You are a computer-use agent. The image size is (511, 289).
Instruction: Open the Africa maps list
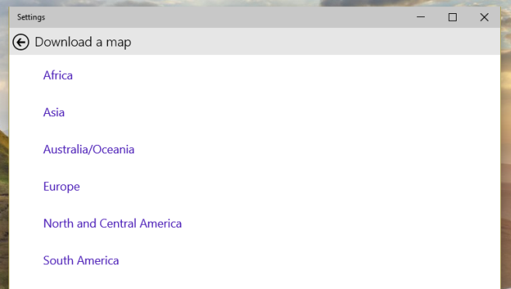pos(58,75)
